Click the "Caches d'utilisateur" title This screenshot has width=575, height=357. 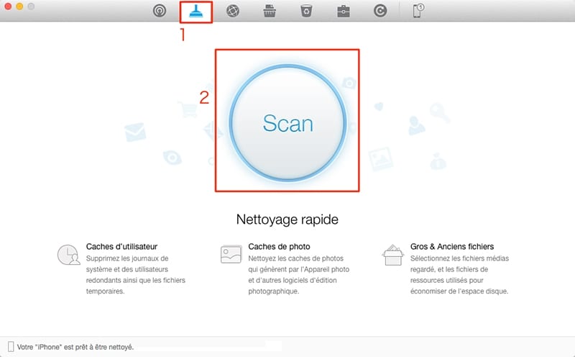[x=121, y=246]
